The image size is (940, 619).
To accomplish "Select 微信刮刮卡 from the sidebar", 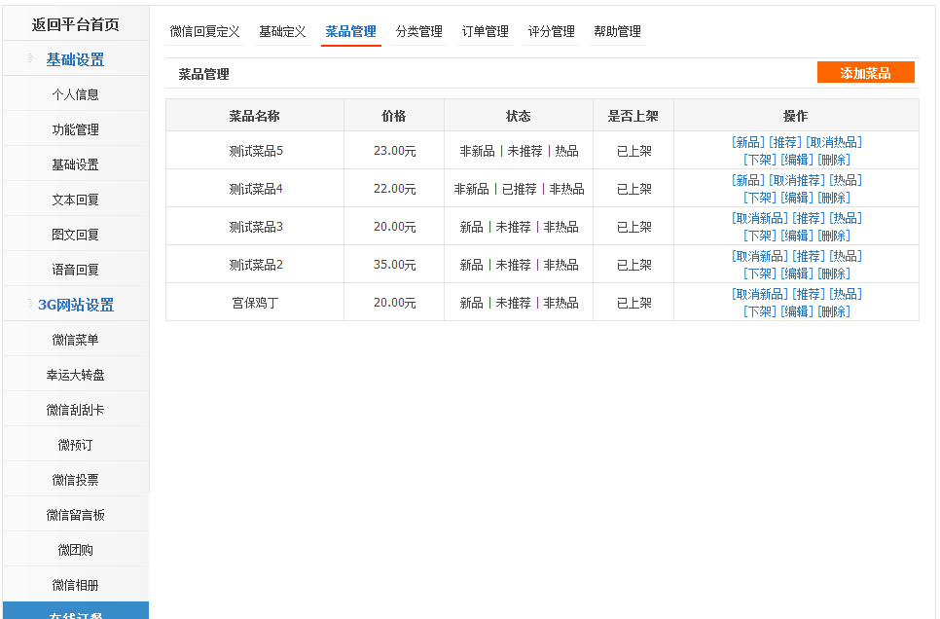I will [x=75, y=410].
